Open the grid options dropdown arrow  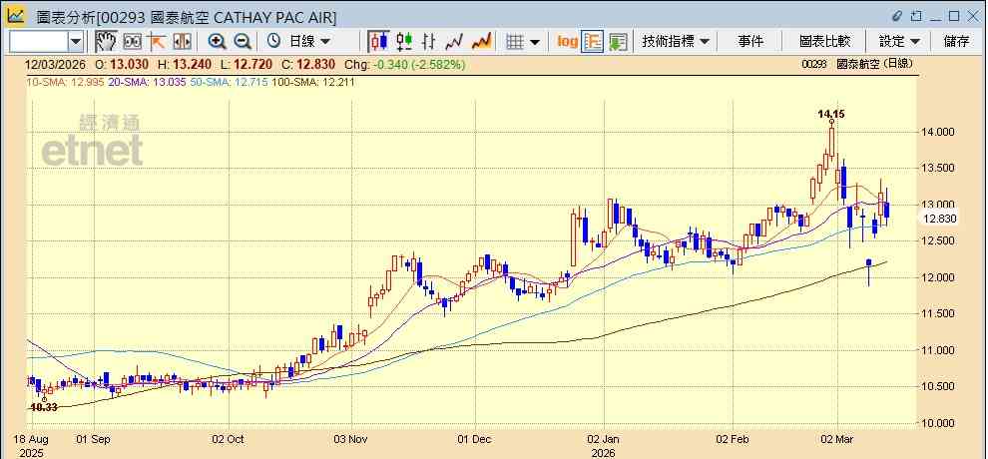[x=535, y=42]
